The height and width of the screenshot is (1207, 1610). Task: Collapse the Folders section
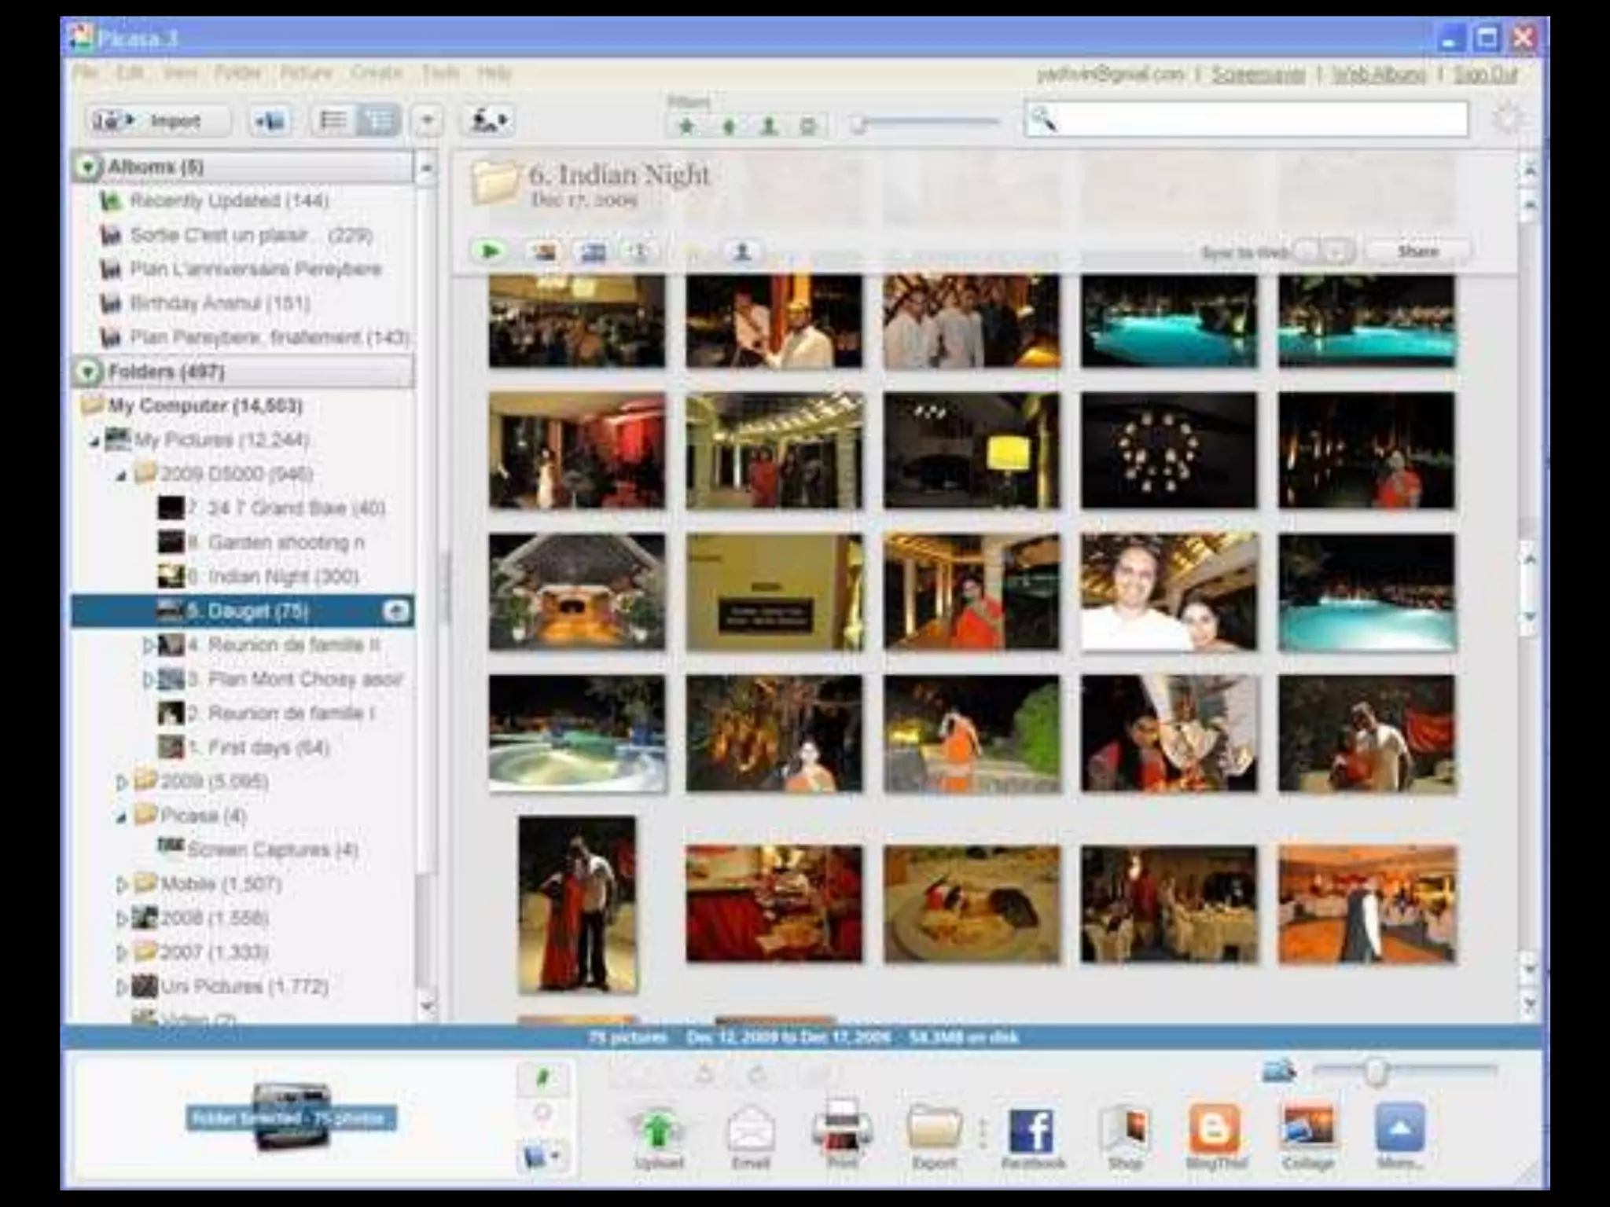coord(88,371)
